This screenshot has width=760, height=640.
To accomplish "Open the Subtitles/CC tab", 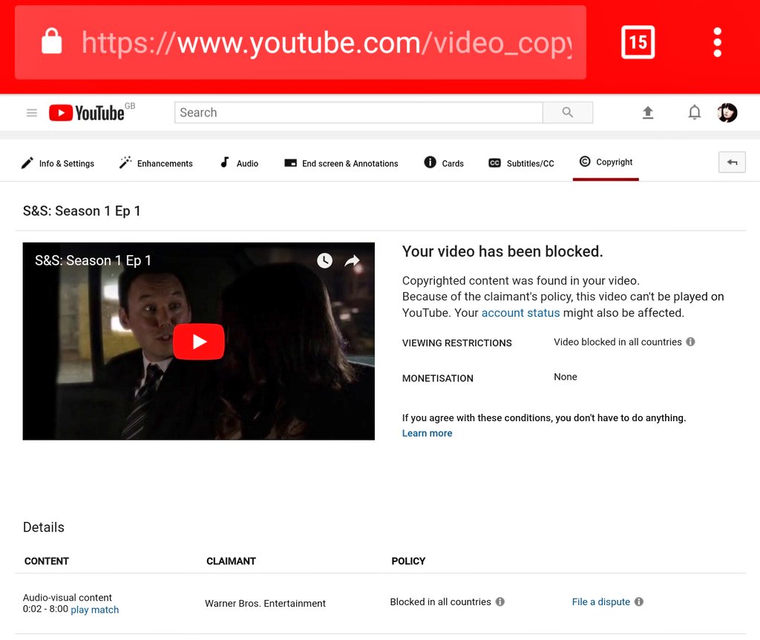I will point(522,163).
